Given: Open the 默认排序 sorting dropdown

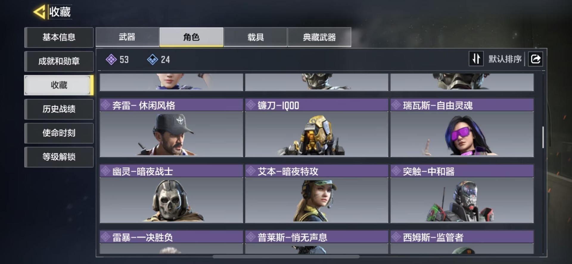Looking at the screenshot, I should tap(505, 59).
